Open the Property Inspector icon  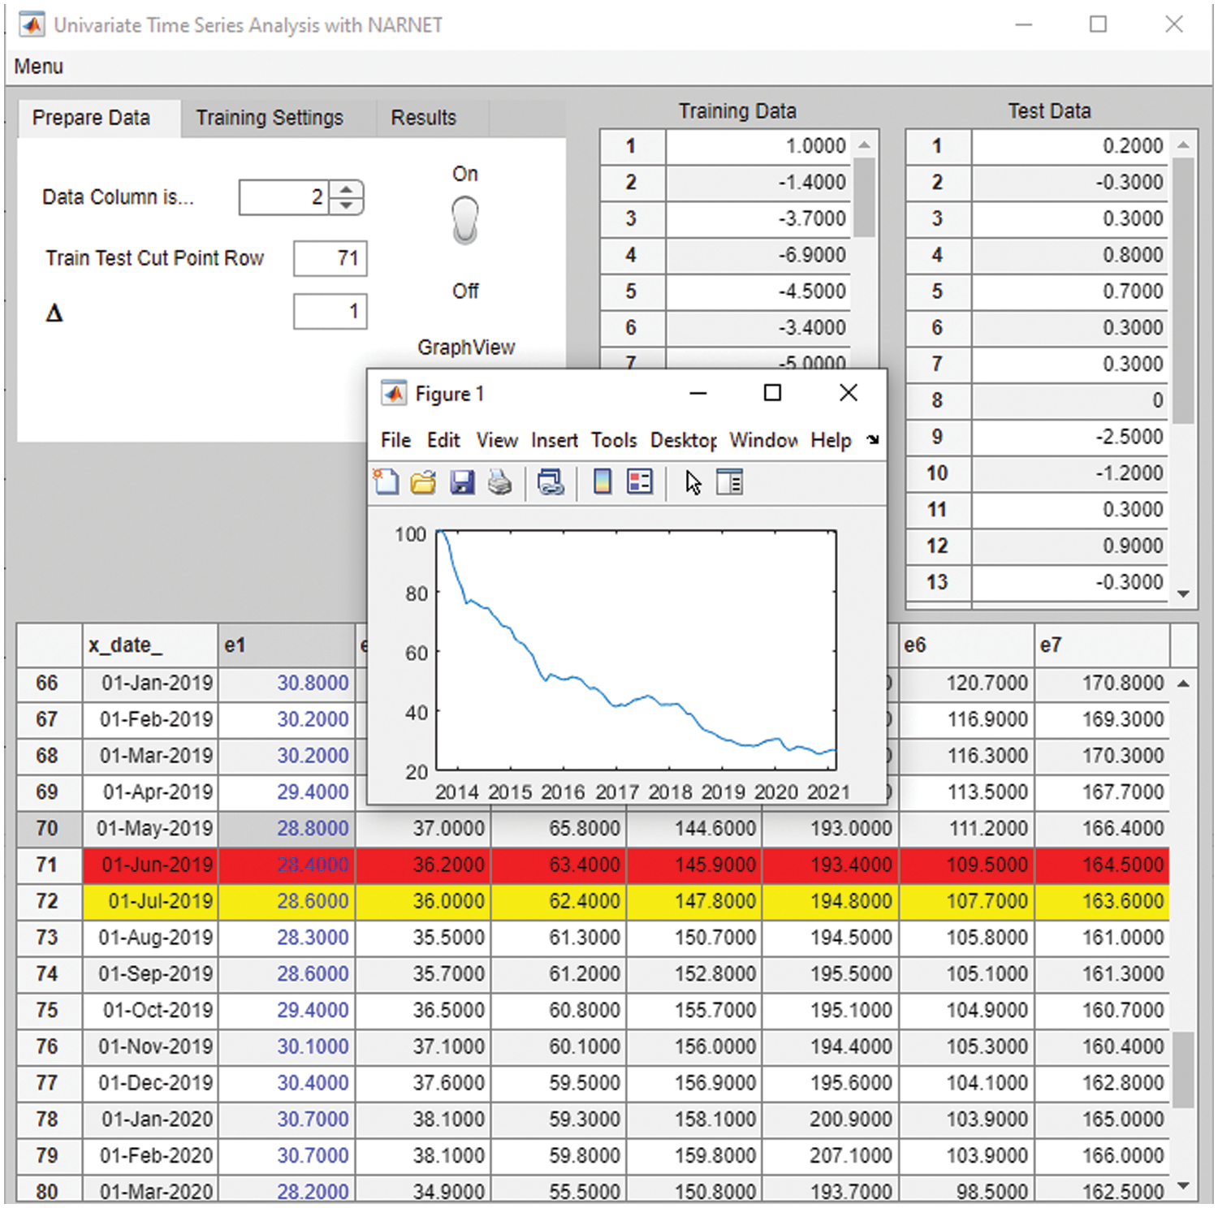pyautogui.click(x=729, y=482)
